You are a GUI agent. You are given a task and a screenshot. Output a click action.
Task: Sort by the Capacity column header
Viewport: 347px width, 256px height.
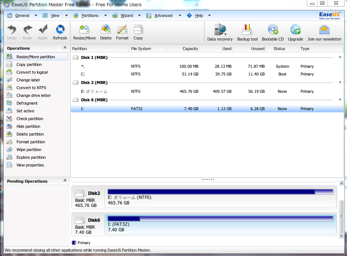183,49
